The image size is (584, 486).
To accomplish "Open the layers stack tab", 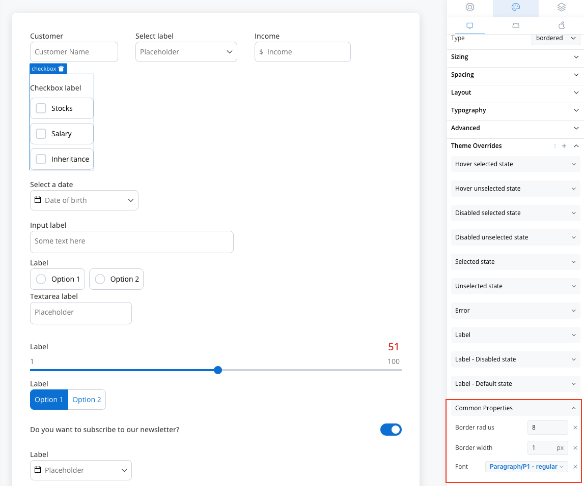I will tap(561, 7).
